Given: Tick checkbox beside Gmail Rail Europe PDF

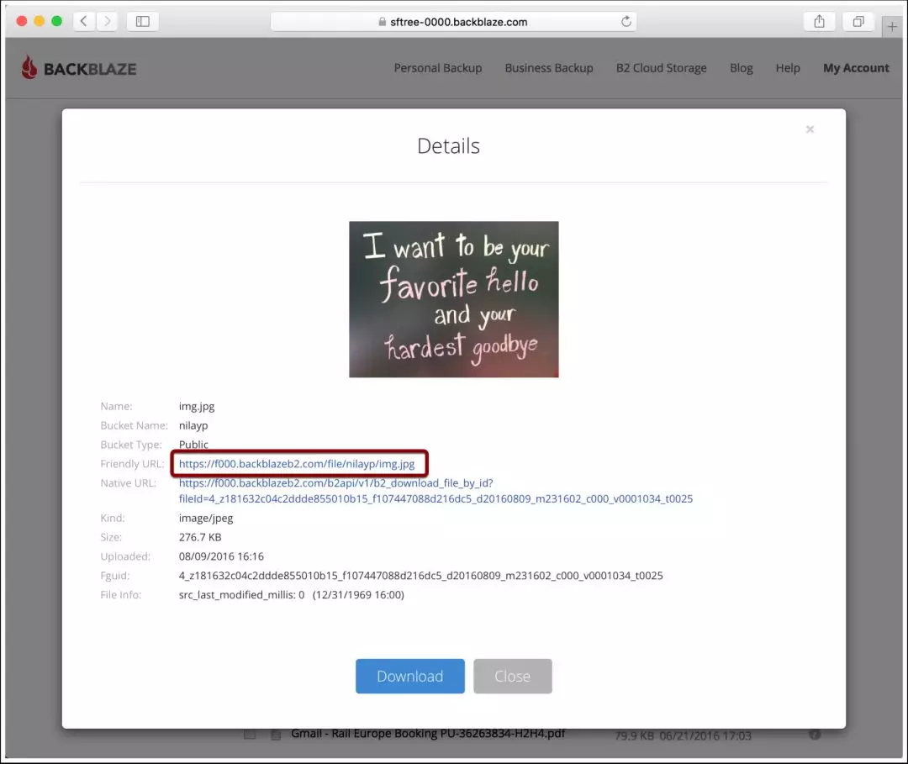Looking at the screenshot, I should click(x=250, y=734).
